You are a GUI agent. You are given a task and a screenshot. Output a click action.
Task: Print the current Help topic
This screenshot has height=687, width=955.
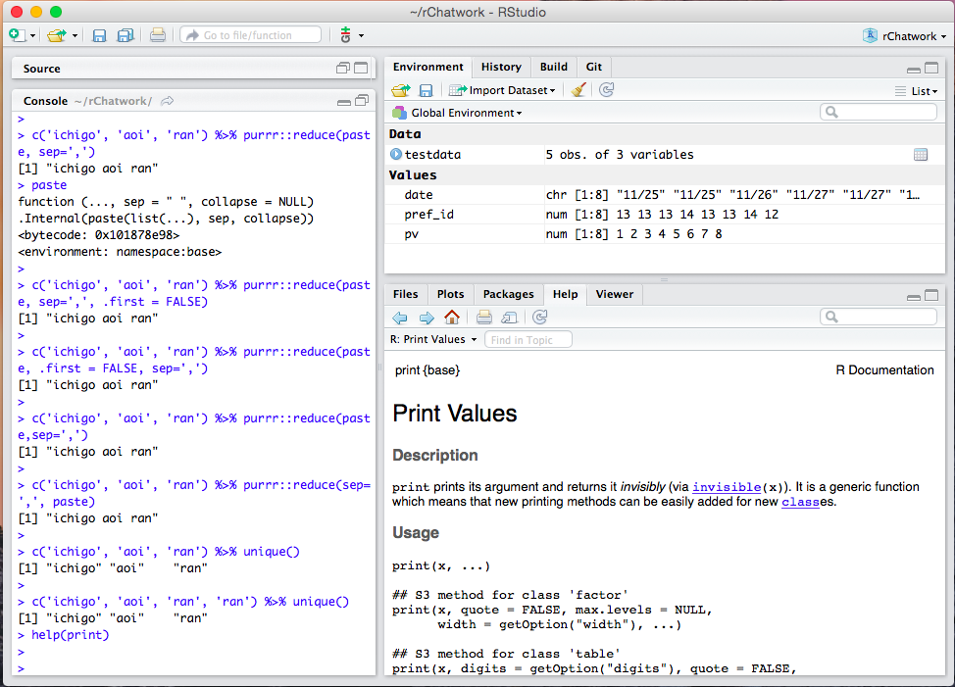pos(484,317)
